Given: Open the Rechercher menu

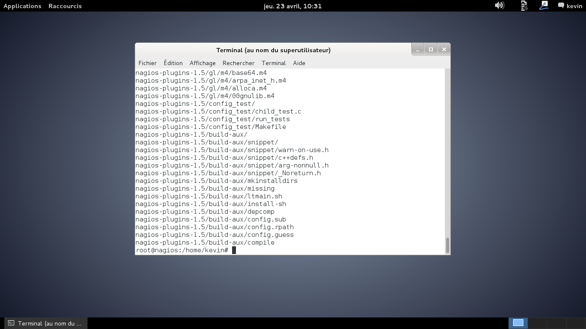Looking at the screenshot, I should point(239,63).
